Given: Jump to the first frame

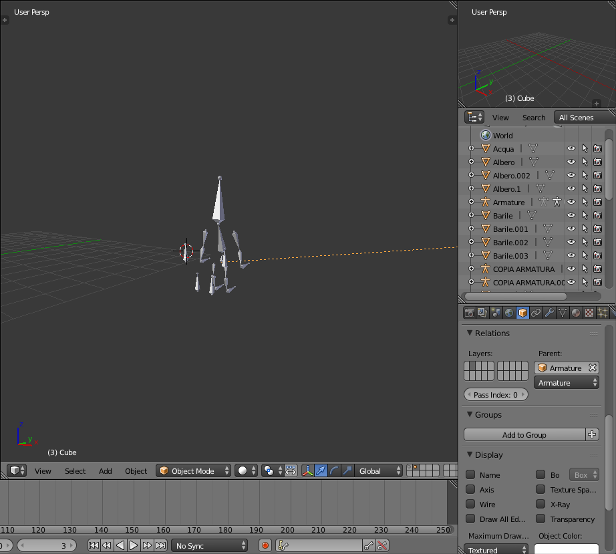Looking at the screenshot, I should [94, 545].
